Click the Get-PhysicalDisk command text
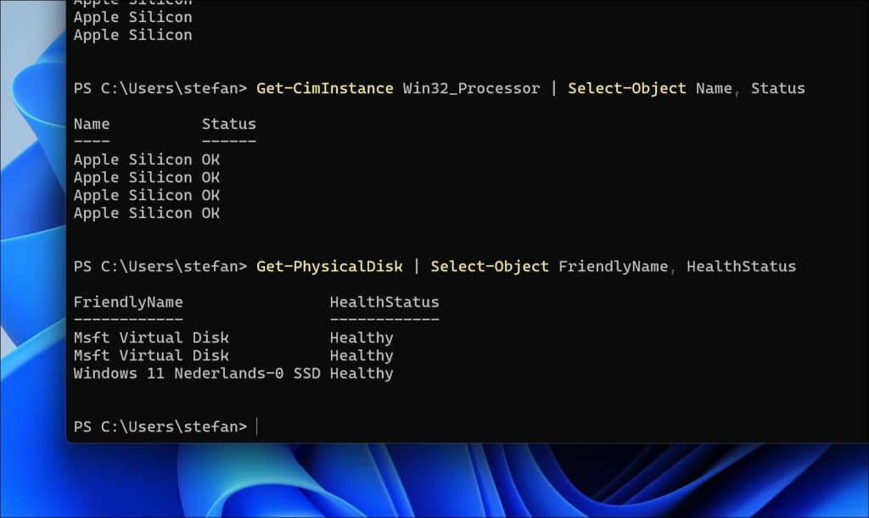The image size is (869, 518). [329, 266]
